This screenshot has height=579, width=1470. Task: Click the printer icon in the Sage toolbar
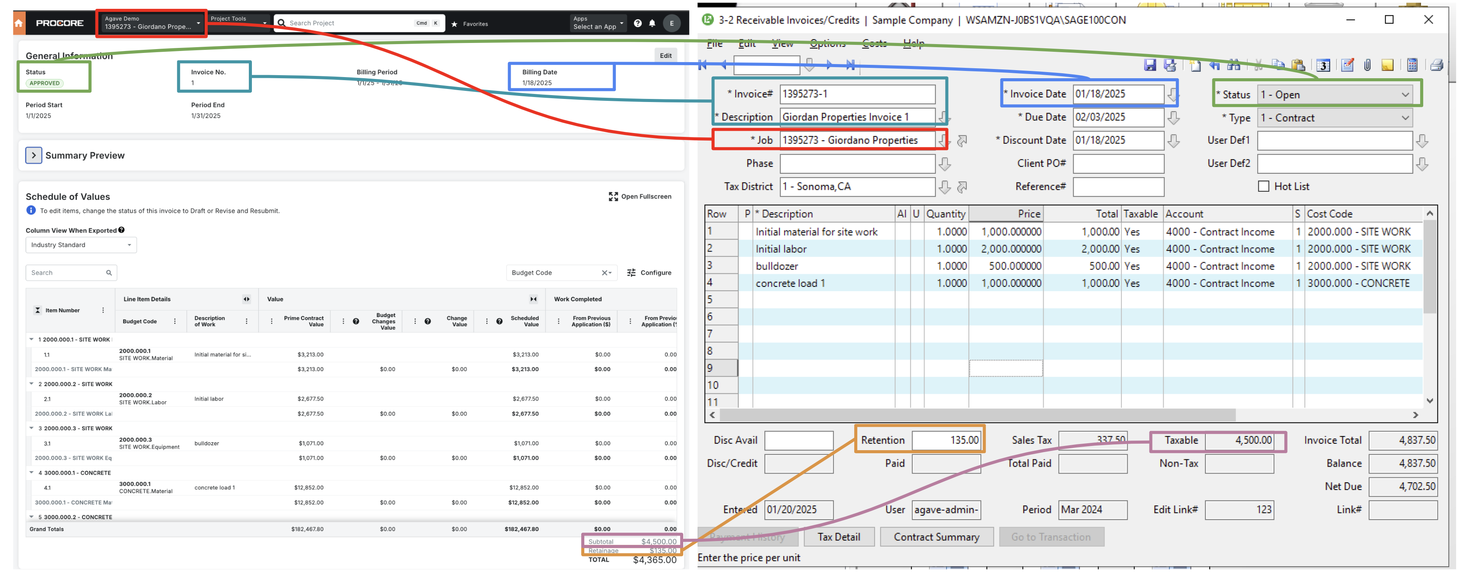pyautogui.click(x=1437, y=65)
